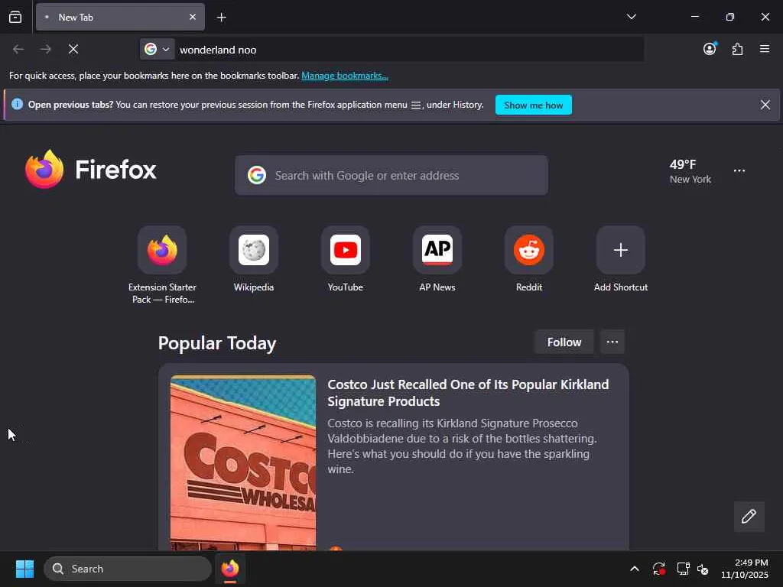This screenshot has height=587, width=783.
Task: Focus the Search with Google box
Action: (391, 175)
